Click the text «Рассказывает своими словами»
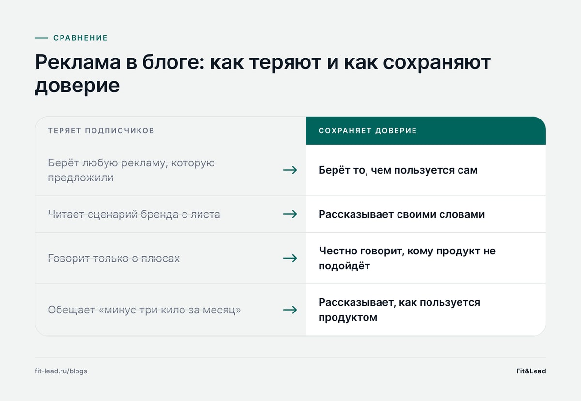Screen dimensions: 581x401 click(x=401, y=214)
